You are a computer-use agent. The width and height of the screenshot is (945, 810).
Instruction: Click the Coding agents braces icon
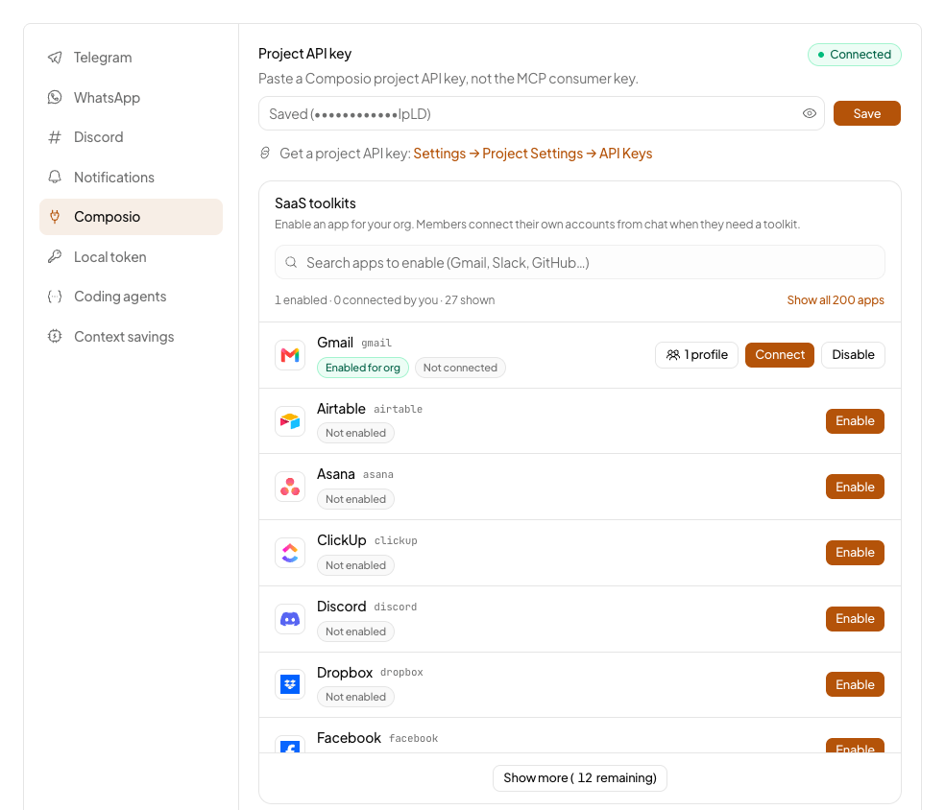pos(55,297)
